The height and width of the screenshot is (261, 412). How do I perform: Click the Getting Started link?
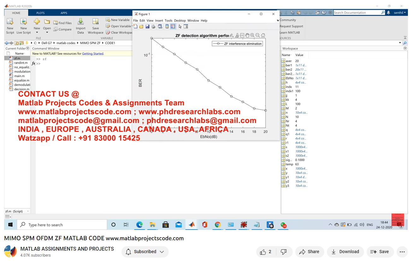pos(93,54)
